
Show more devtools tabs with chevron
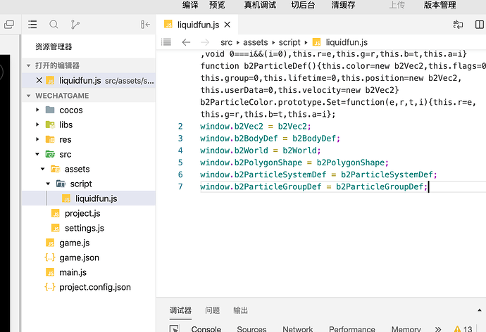click(439, 328)
